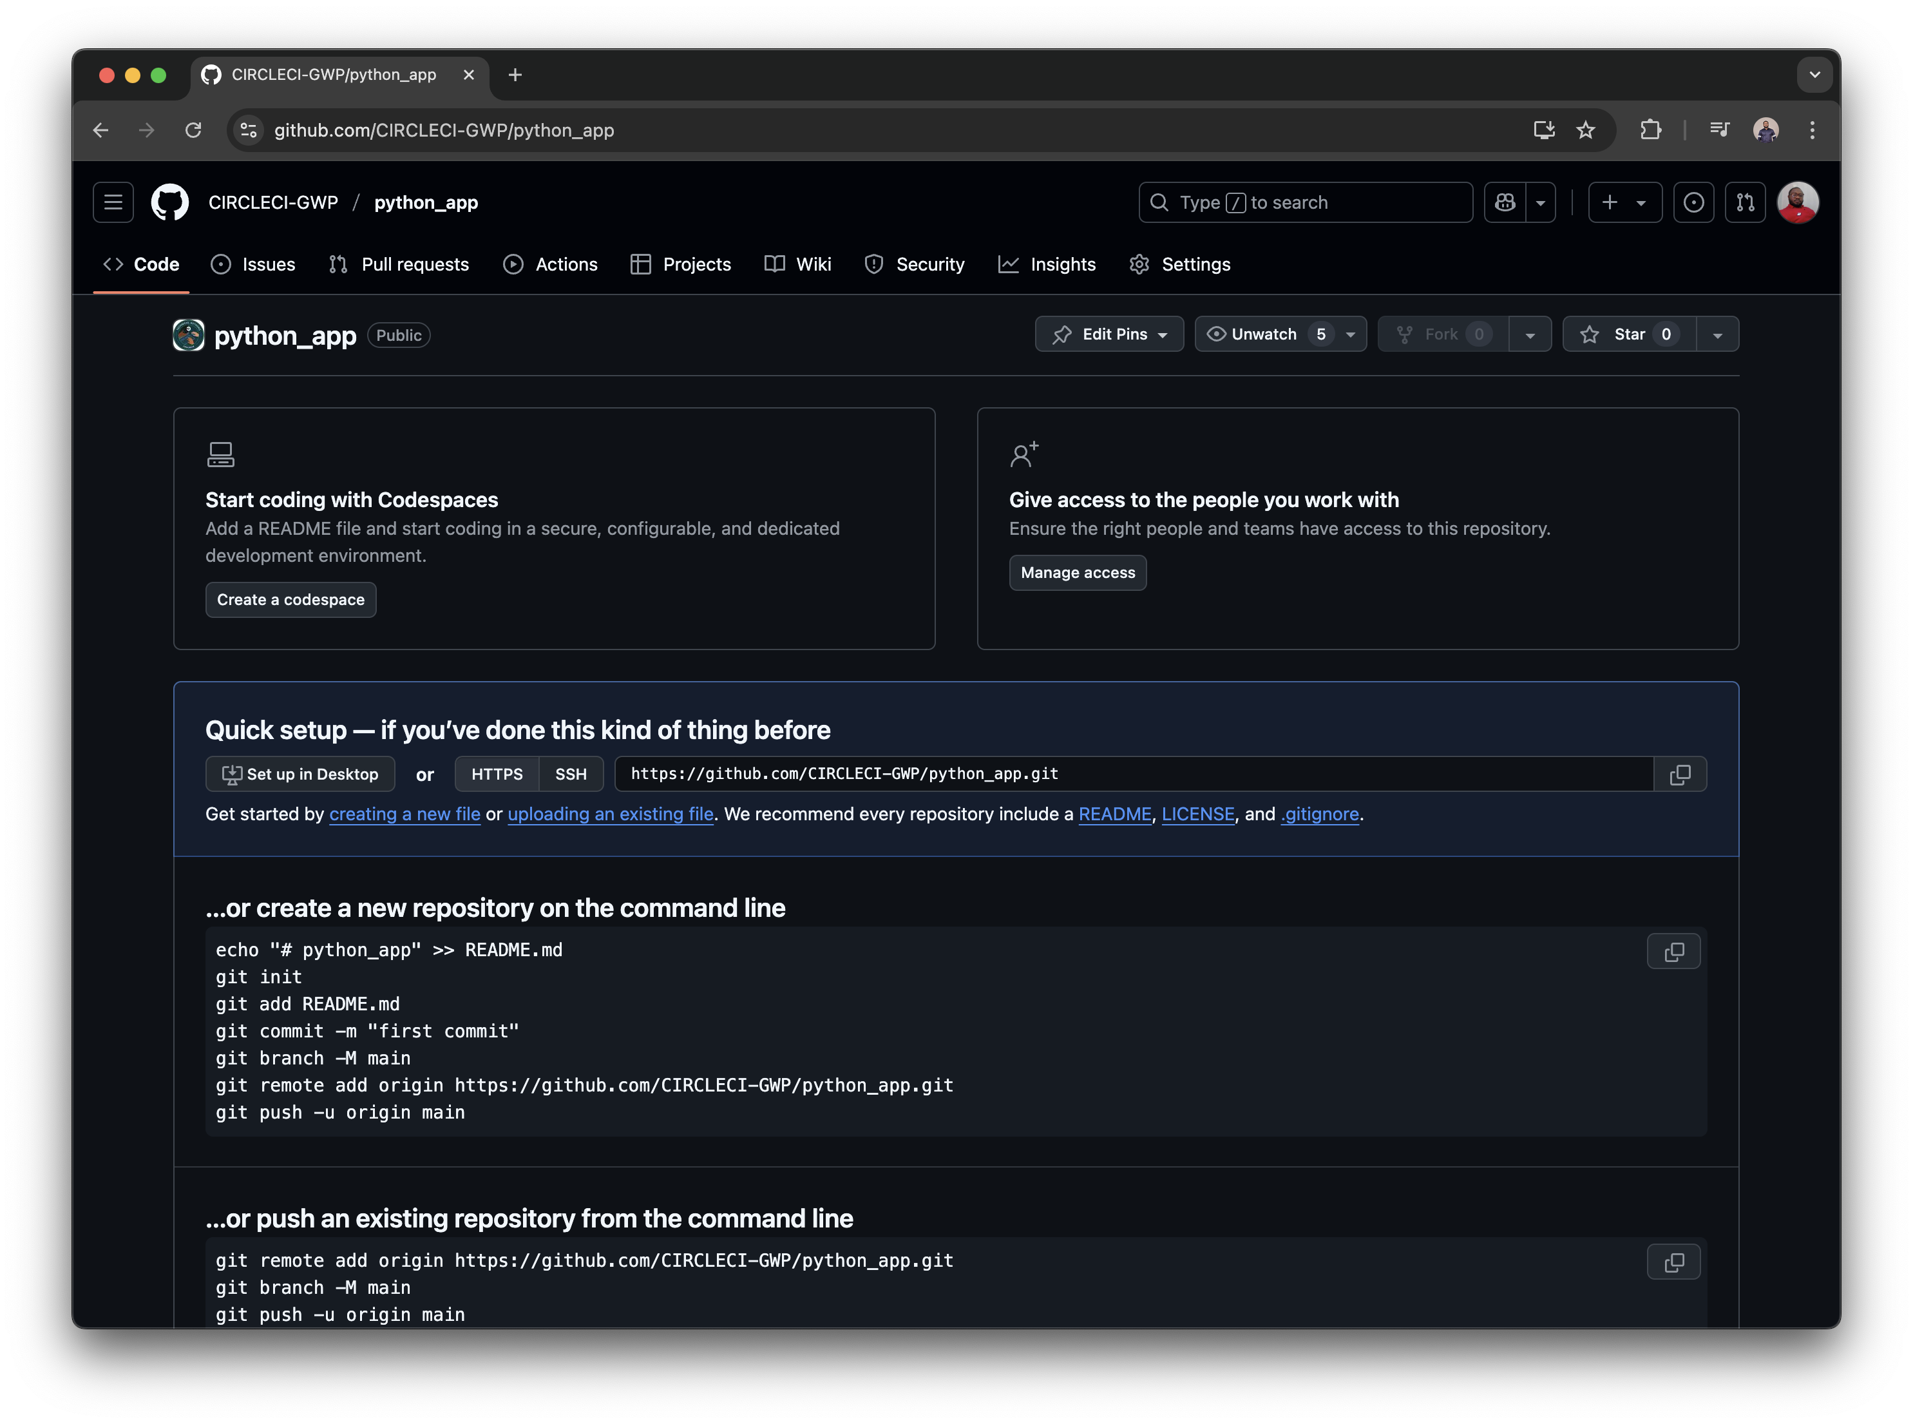The width and height of the screenshot is (1913, 1424).
Task: Select the SSH protocol option
Action: click(x=571, y=774)
